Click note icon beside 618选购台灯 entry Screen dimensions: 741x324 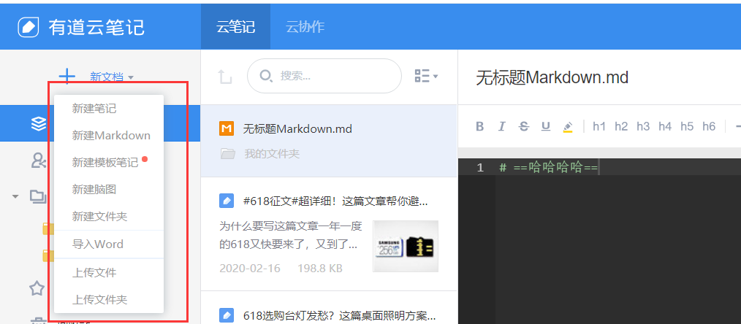pos(227,315)
